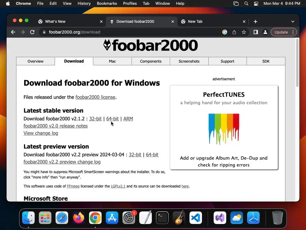This screenshot has width=306, height=230.
Task: Open the Profiles menu
Action: click(130, 4)
